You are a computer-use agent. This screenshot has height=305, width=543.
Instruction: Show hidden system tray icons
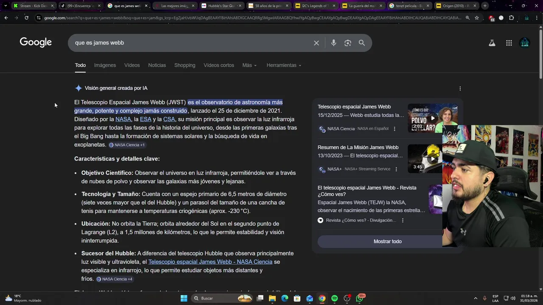pyautogui.click(x=475, y=298)
